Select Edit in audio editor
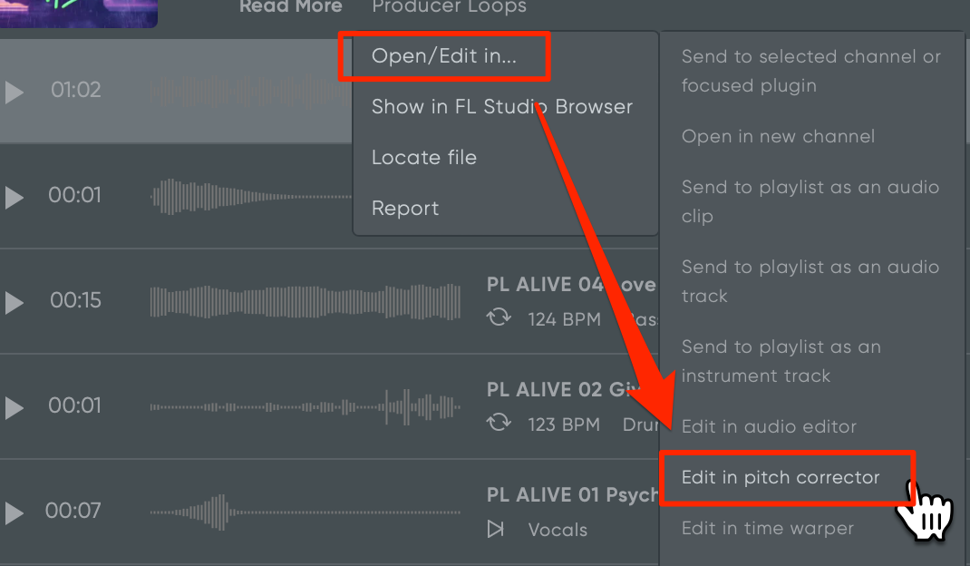 click(769, 426)
